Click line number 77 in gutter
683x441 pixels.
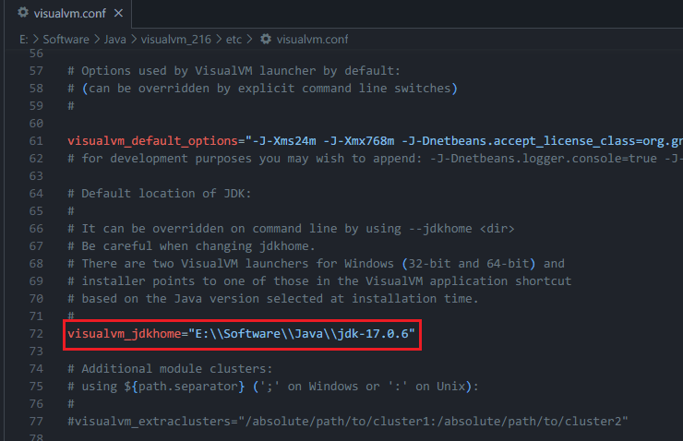tap(36, 422)
